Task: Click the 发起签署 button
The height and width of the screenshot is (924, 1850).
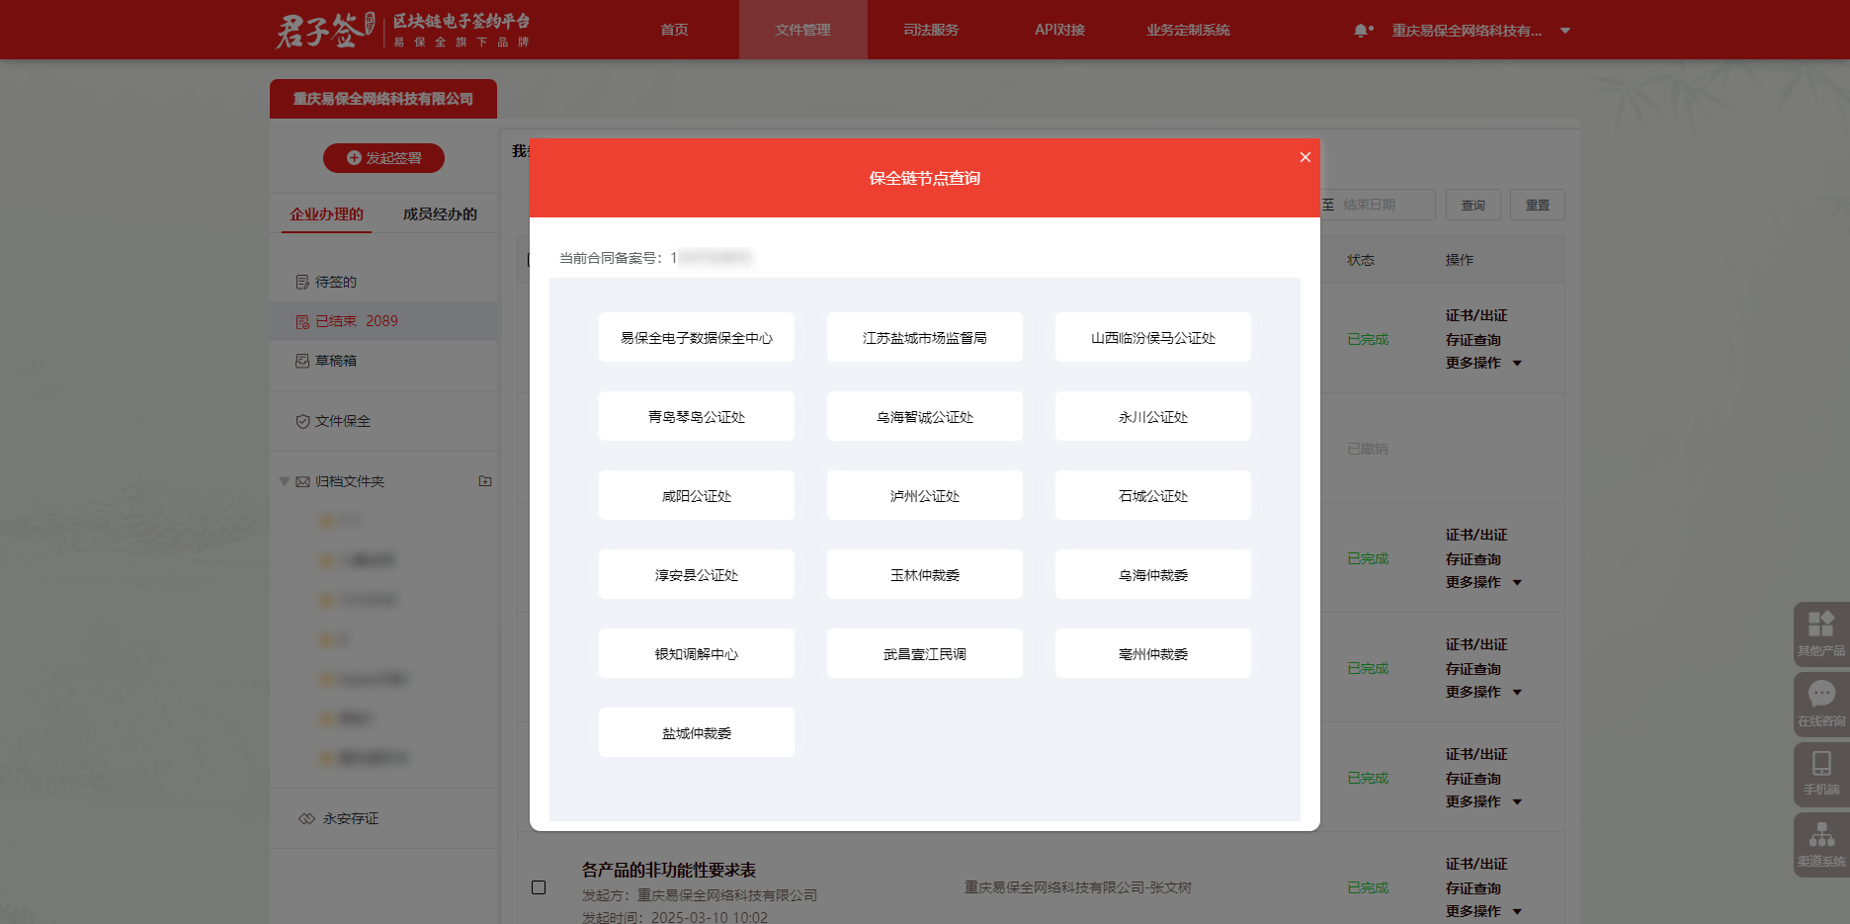Action: (x=383, y=158)
